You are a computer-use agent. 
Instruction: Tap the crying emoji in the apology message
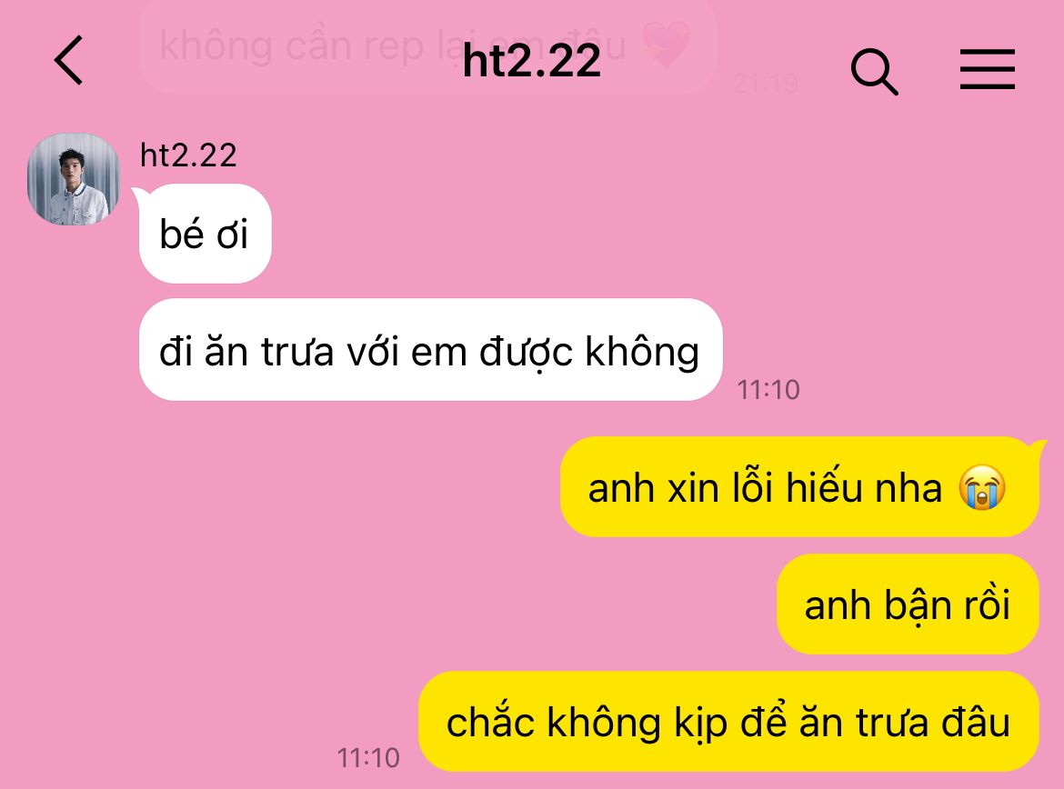click(x=982, y=488)
